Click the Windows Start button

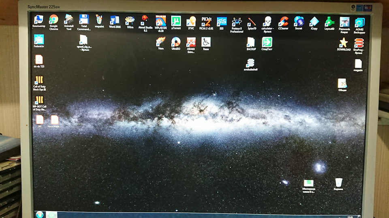[39, 214]
